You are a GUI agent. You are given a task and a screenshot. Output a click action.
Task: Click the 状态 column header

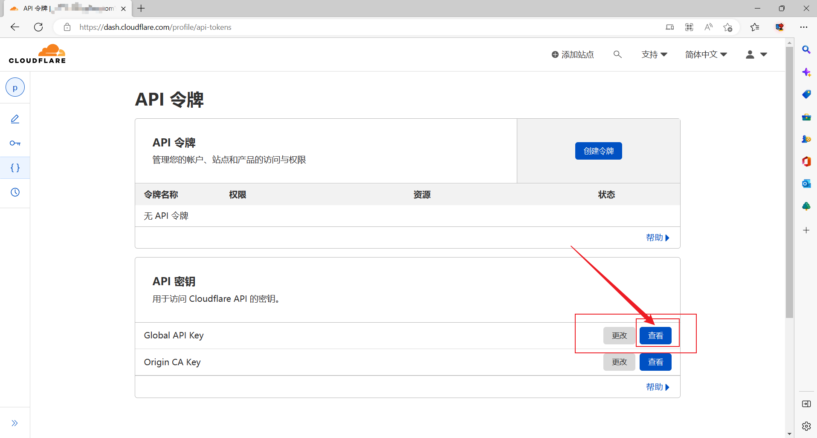coord(606,195)
